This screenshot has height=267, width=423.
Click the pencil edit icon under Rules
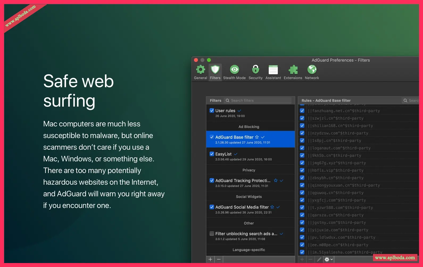point(319,259)
